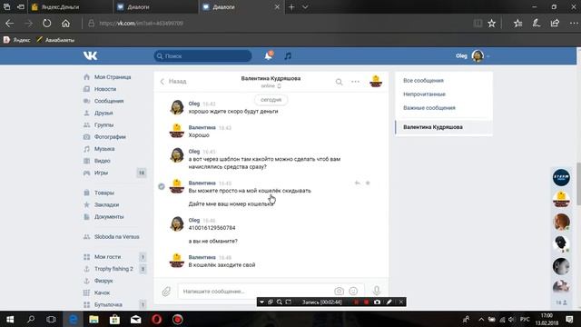Select Валентина Кудряшова dialog in right panel
Viewport: 581px width, 327px height.
pos(444,127)
